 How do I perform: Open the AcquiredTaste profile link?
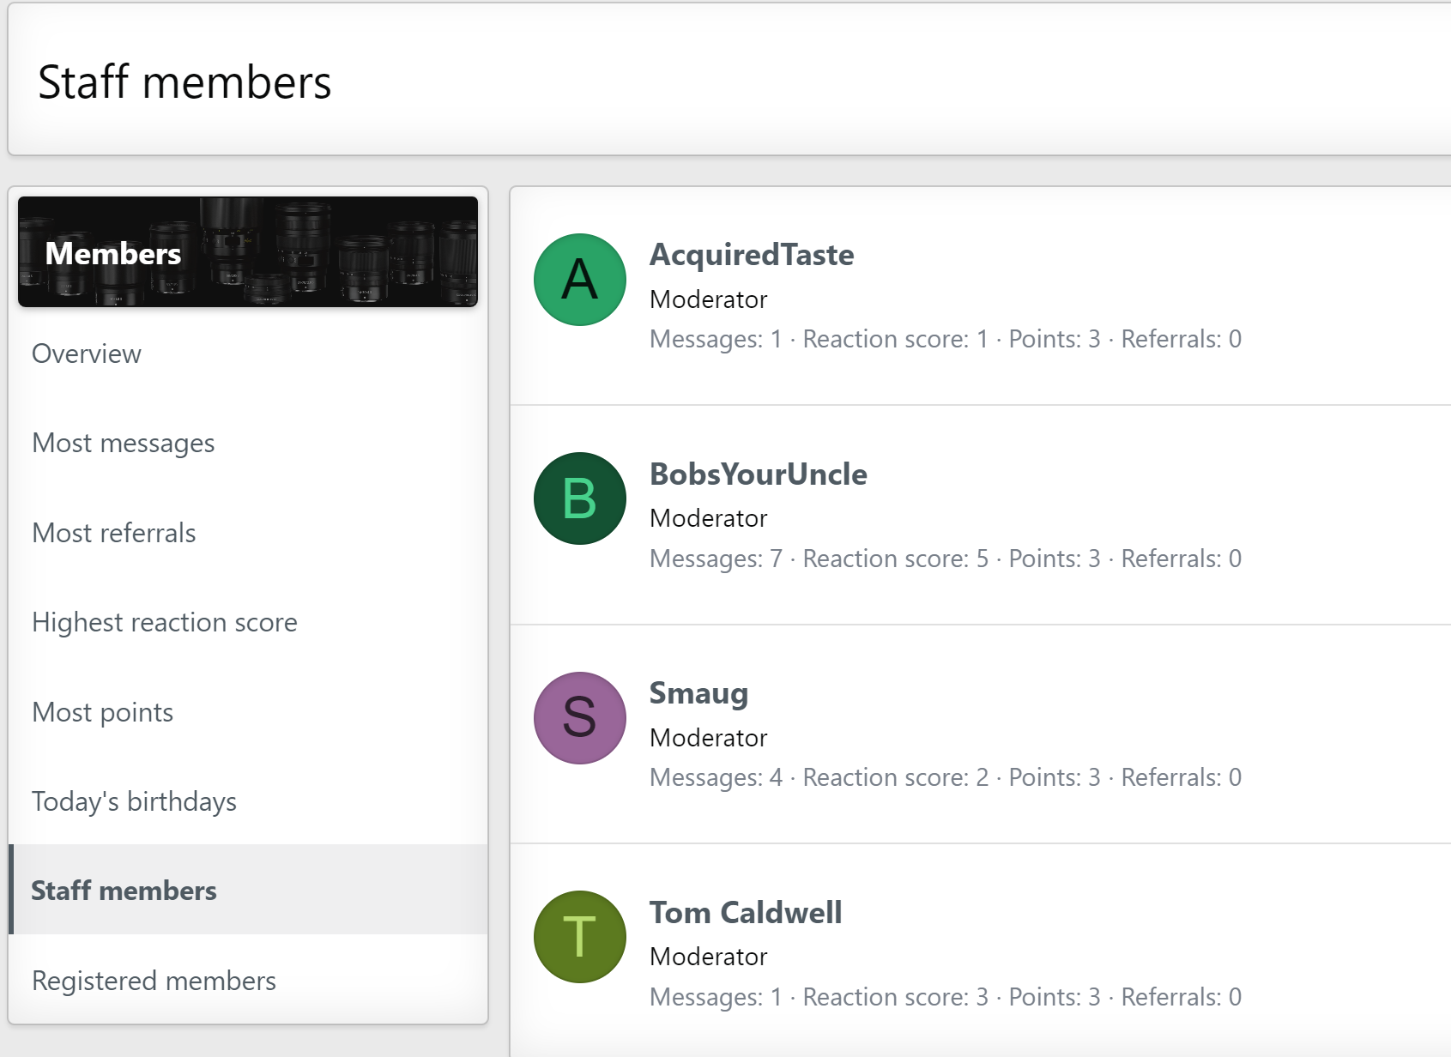[x=752, y=255]
